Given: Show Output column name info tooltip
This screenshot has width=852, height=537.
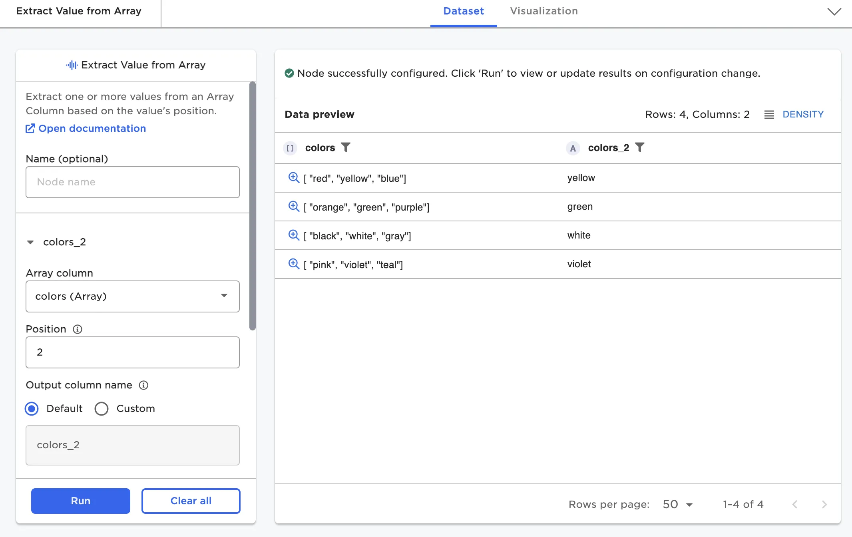Looking at the screenshot, I should point(143,385).
